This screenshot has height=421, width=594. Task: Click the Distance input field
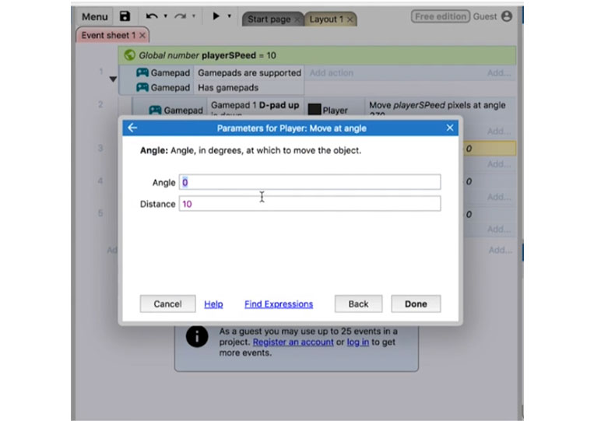click(310, 204)
